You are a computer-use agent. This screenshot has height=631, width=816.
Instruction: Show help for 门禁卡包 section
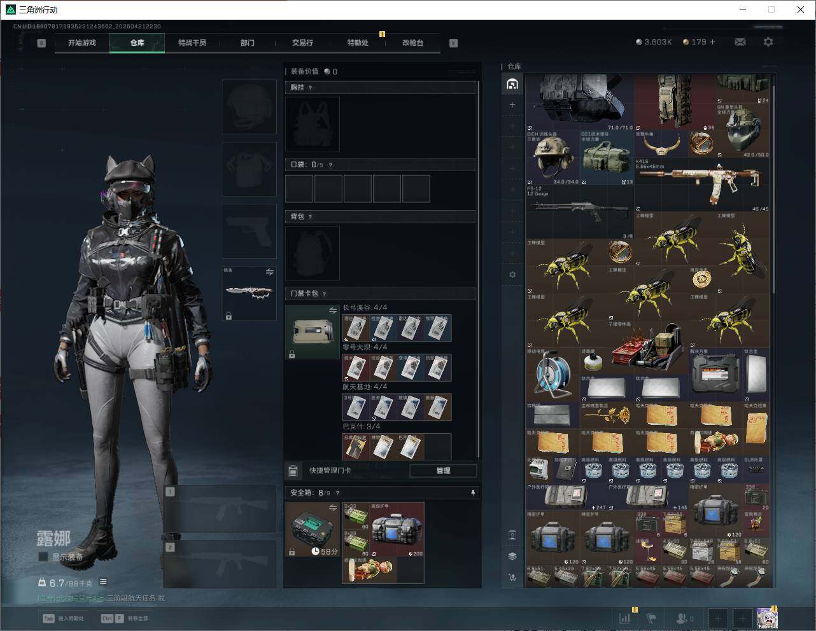[x=325, y=294]
